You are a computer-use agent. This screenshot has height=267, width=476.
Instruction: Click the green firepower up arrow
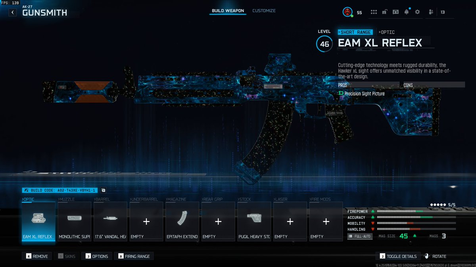pyautogui.click(x=372, y=211)
